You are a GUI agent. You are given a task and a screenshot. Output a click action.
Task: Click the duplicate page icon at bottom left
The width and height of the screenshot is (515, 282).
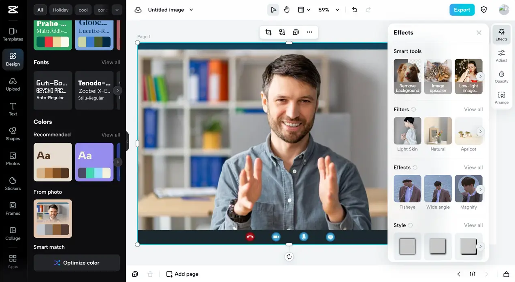coord(135,274)
